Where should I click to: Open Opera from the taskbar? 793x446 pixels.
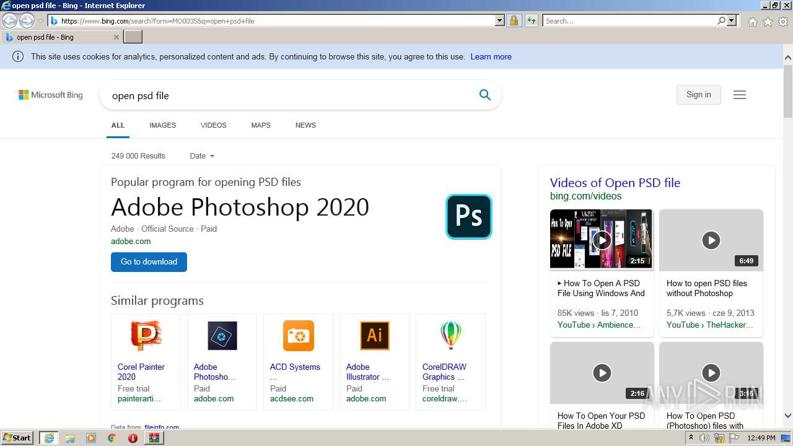tap(133, 438)
